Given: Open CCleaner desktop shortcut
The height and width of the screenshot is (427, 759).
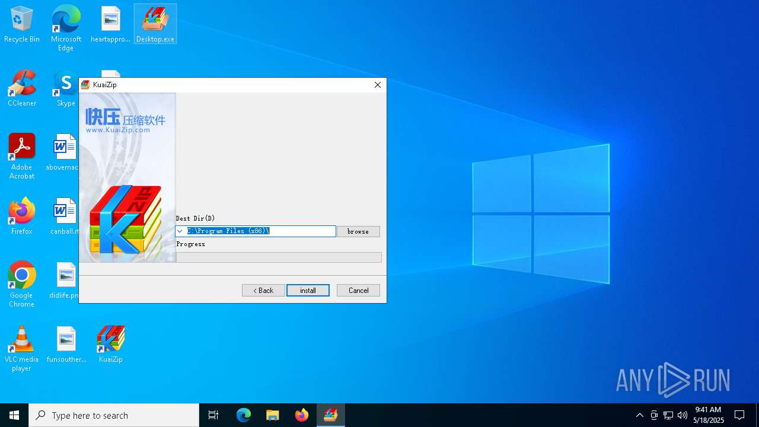Looking at the screenshot, I should [22, 88].
